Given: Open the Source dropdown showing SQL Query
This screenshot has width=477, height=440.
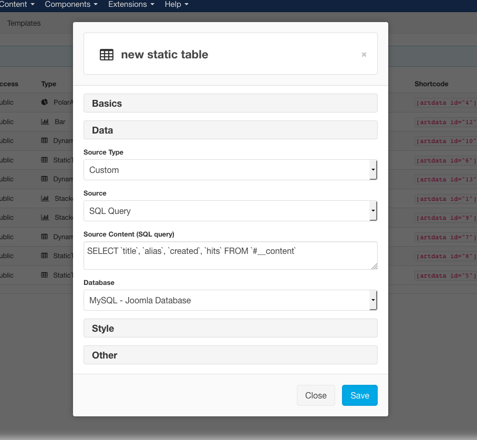Looking at the screenshot, I should (230, 211).
